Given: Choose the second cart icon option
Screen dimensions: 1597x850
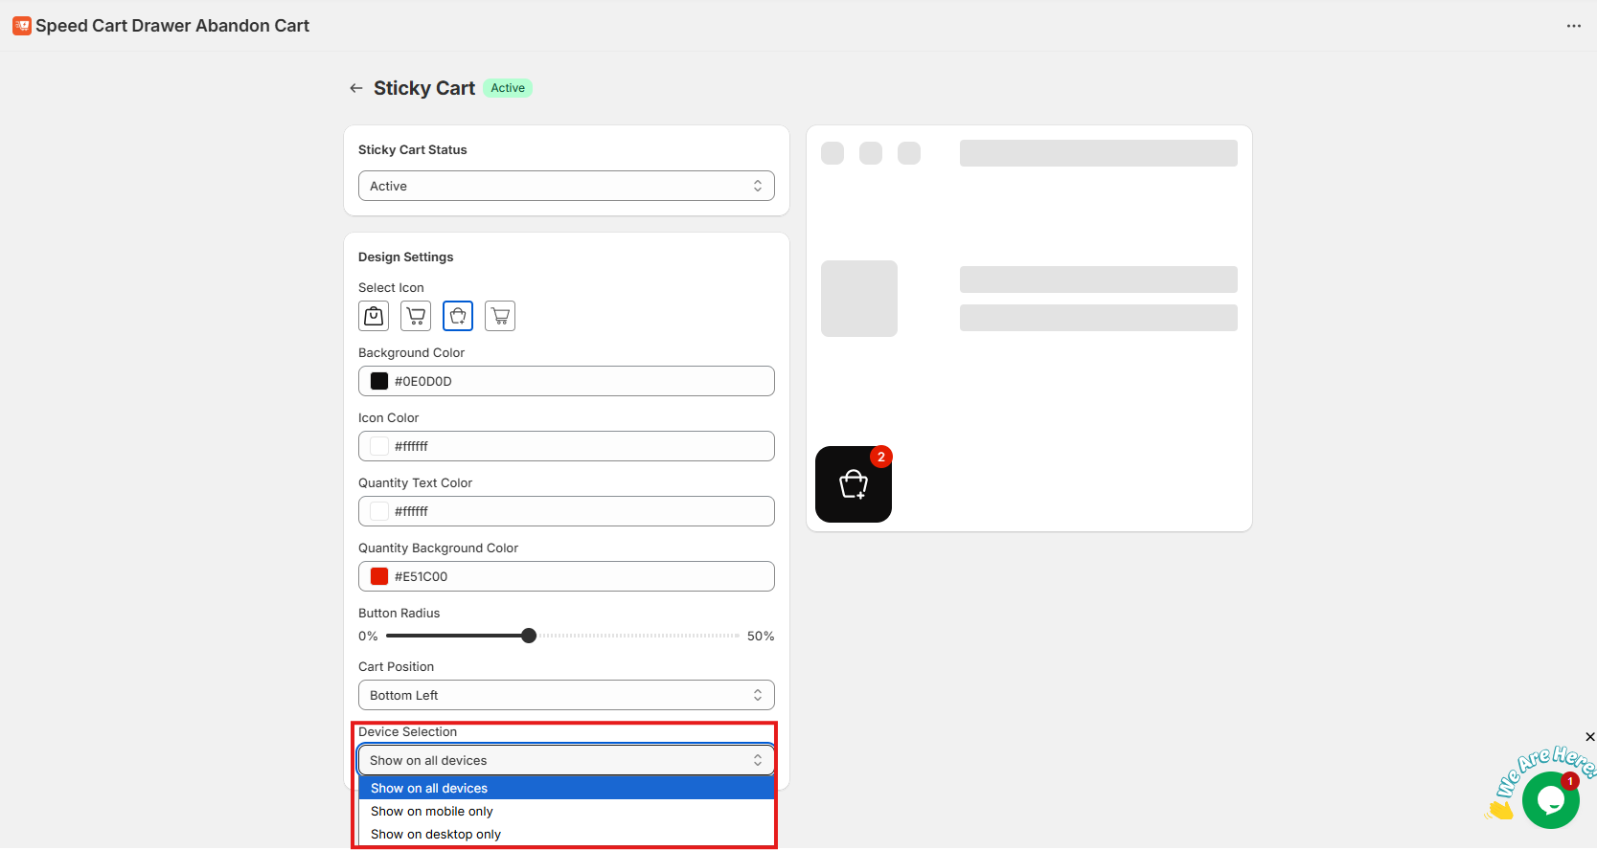Looking at the screenshot, I should (x=416, y=316).
